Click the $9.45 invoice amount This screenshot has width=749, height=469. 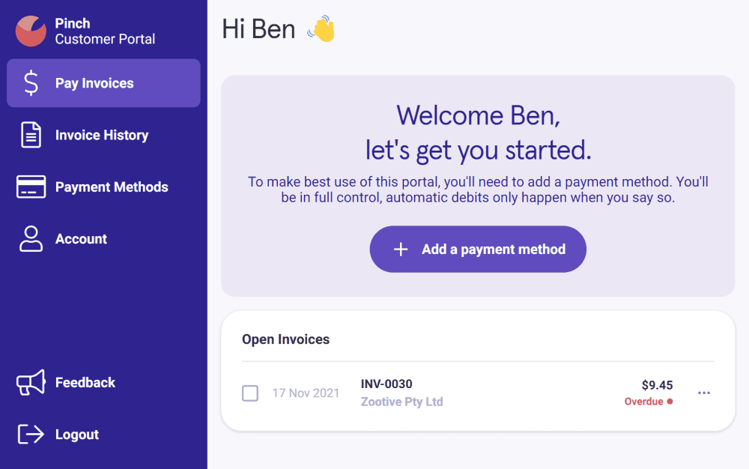click(x=656, y=384)
